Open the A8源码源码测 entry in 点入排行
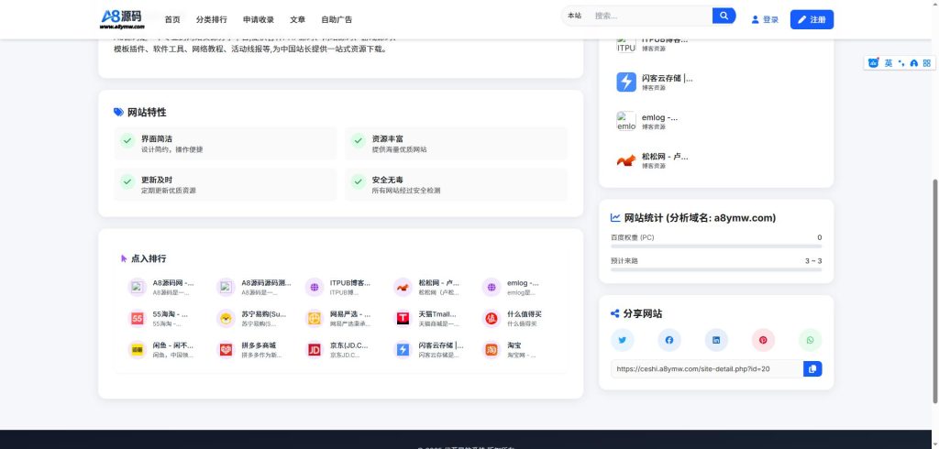 [x=254, y=288]
